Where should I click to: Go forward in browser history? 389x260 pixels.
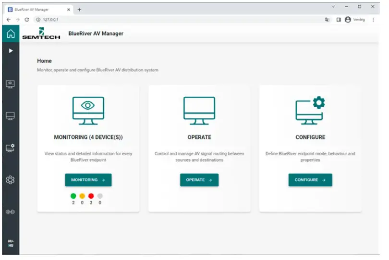[x=18, y=20]
